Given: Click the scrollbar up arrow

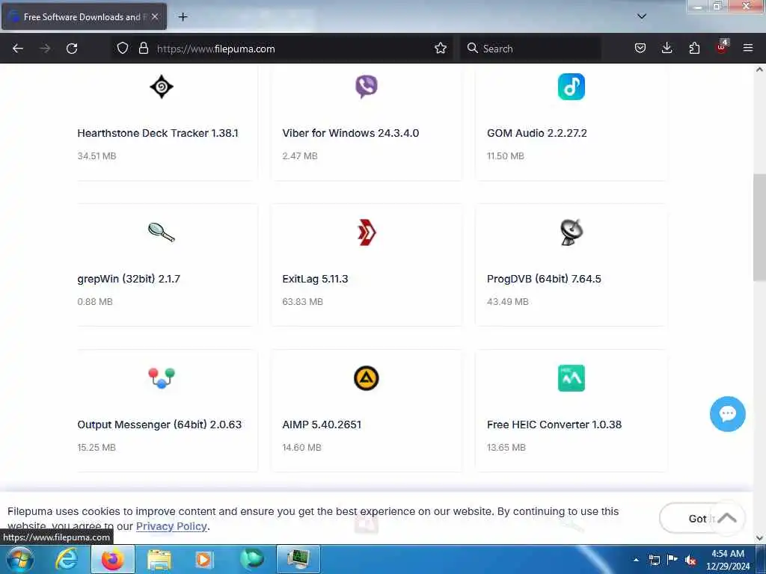Looking at the screenshot, I should click(760, 70).
